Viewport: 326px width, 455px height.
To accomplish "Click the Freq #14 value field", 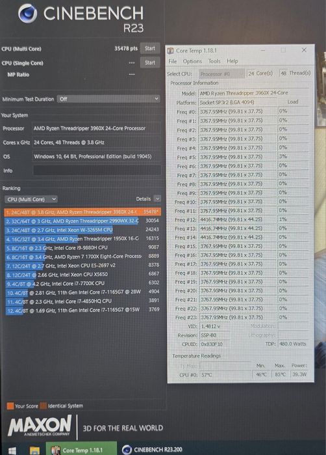I will point(238,238).
